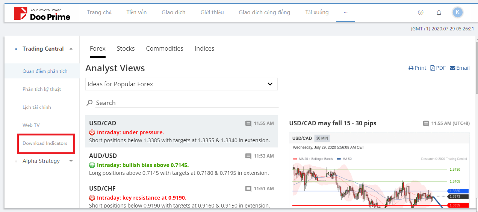Viewport: 478px width, 212px height.
Task: Open the user avatar K
Action: click(457, 12)
